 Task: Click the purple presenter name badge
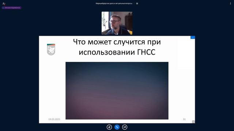[x=12, y=8]
